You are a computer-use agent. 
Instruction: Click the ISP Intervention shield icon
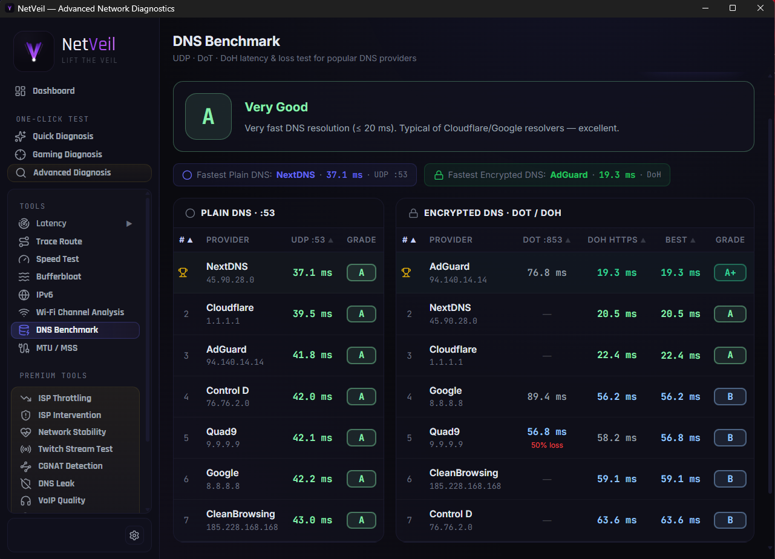(25, 415)
